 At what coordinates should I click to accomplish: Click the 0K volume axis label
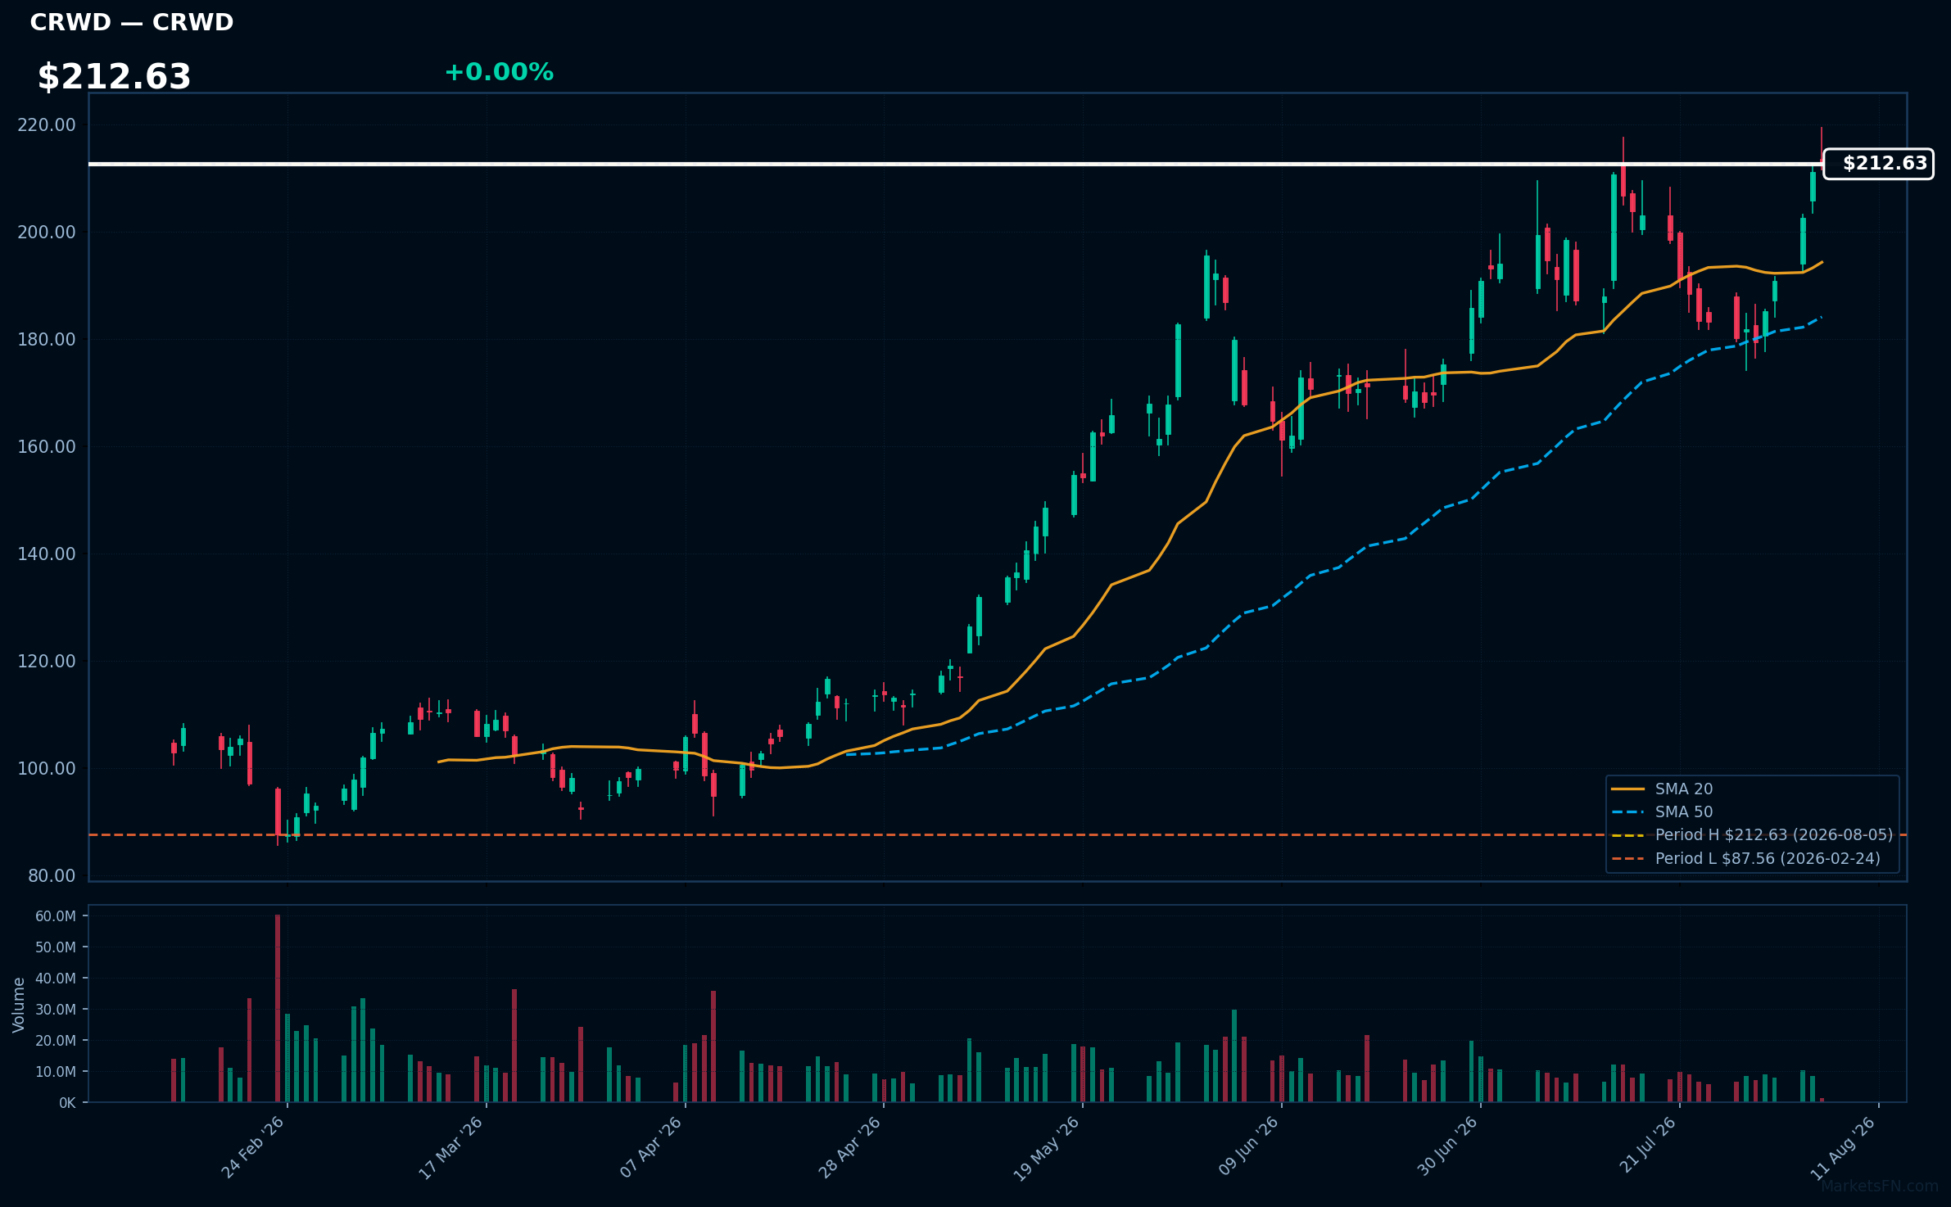[67, 1103]
